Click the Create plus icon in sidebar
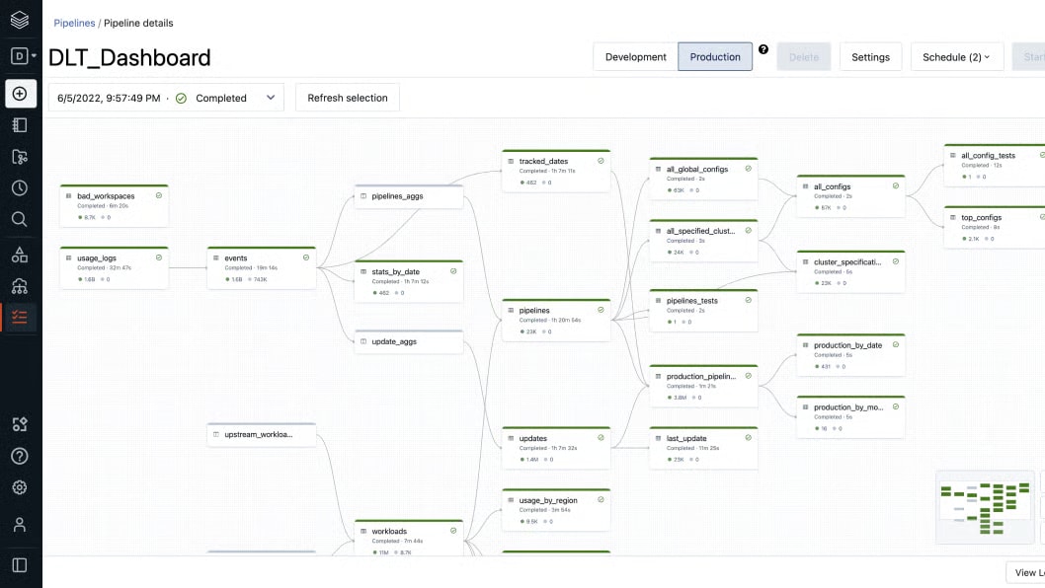Screen dimensions: 1045x588 [x=20, y=94]
